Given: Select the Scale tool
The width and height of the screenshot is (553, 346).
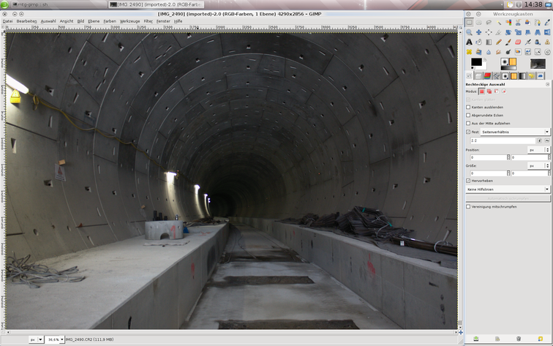Looking at the screenshot, I should click(x=518, y=32).
